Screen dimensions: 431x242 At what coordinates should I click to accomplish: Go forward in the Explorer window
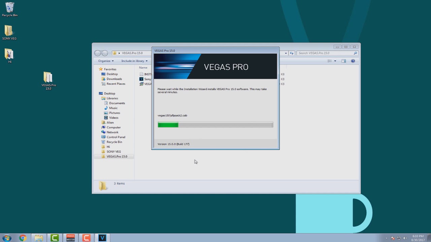coord(105,53)
